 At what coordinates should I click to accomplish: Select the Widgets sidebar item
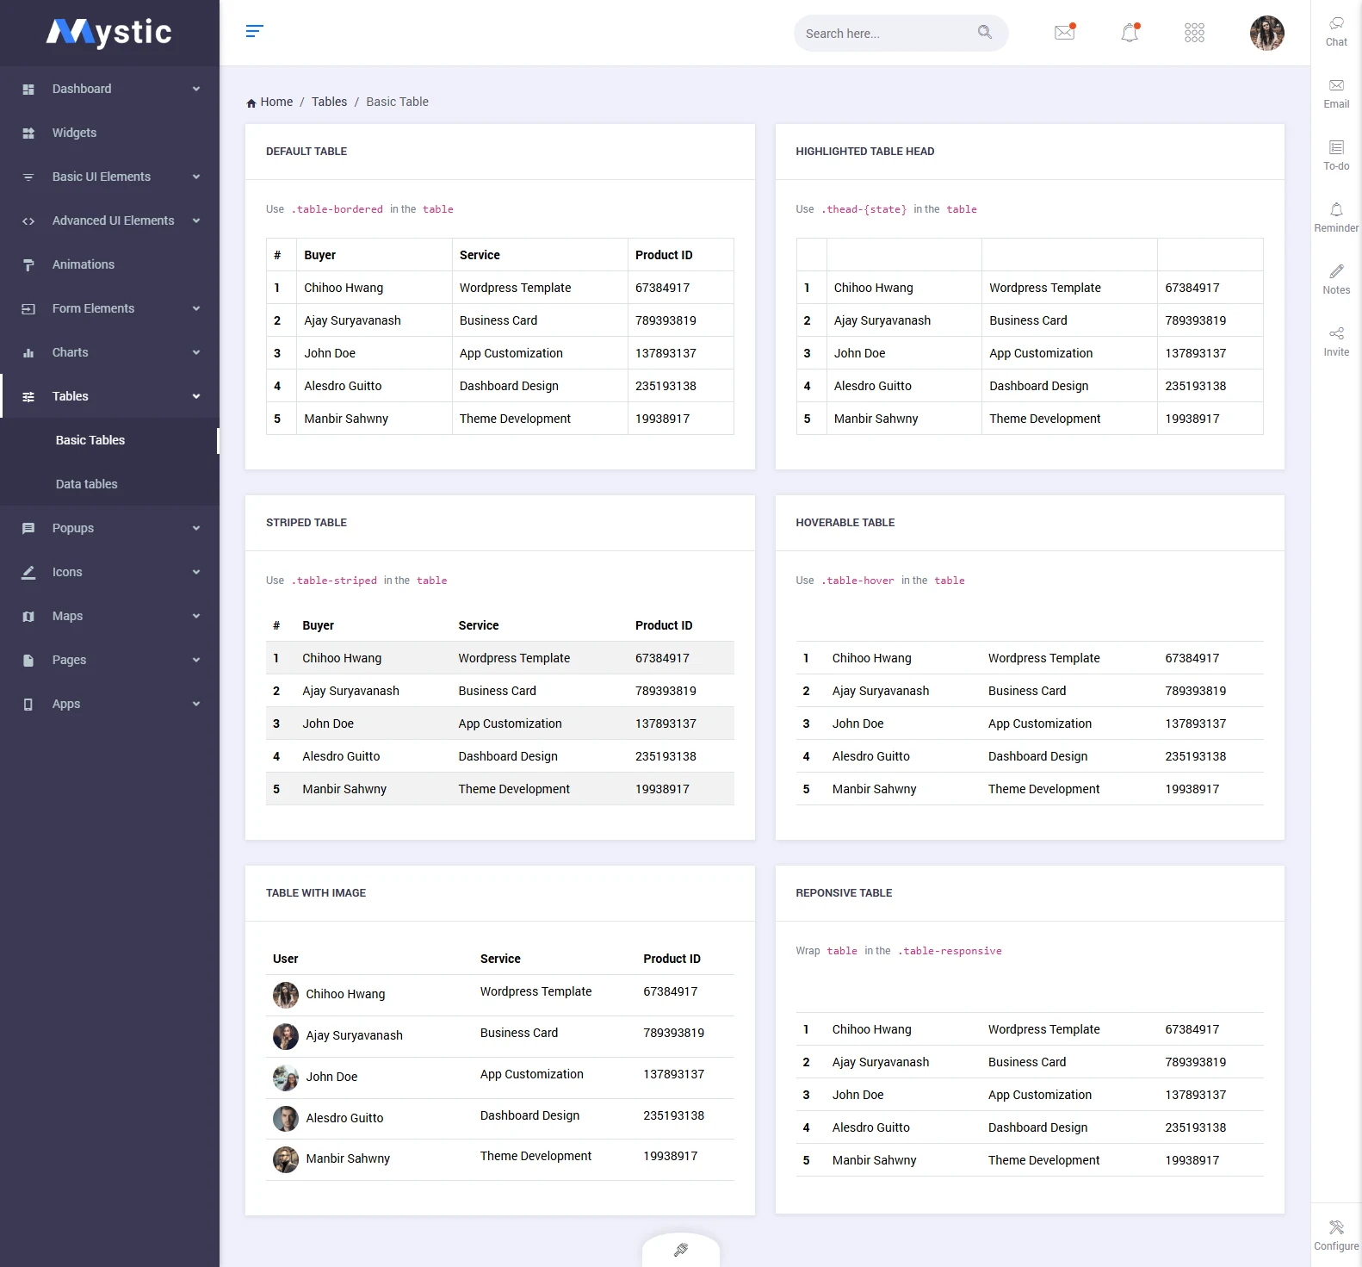pos(75,133)
